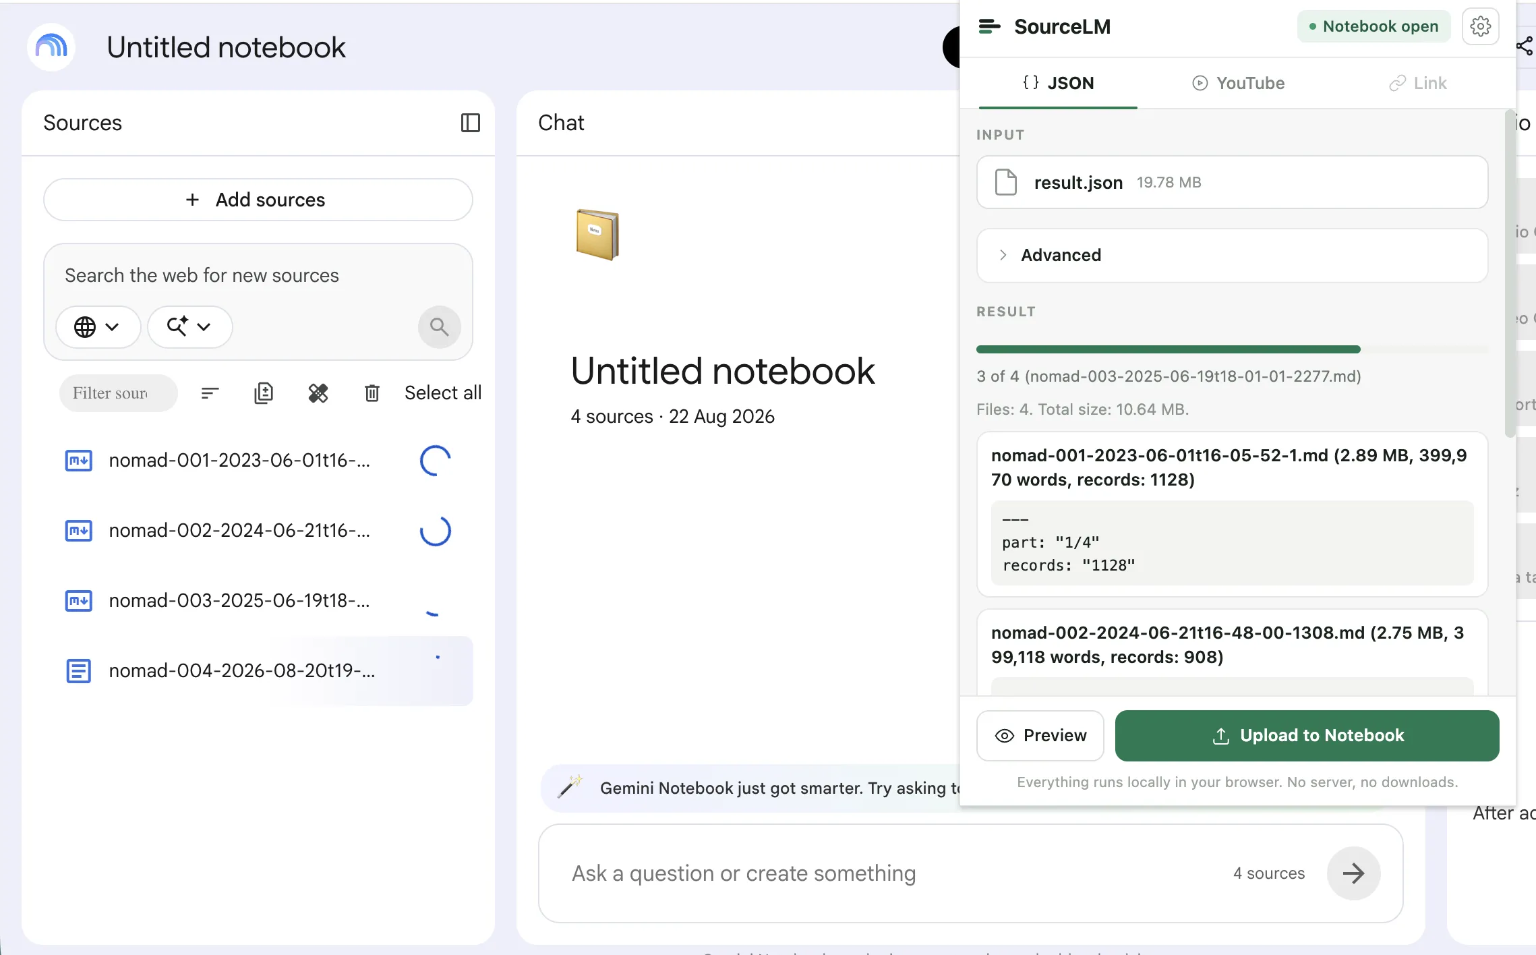The image size is (1536, 955).
Task: Click the web search magnifier button
Action: coord(439,327)
